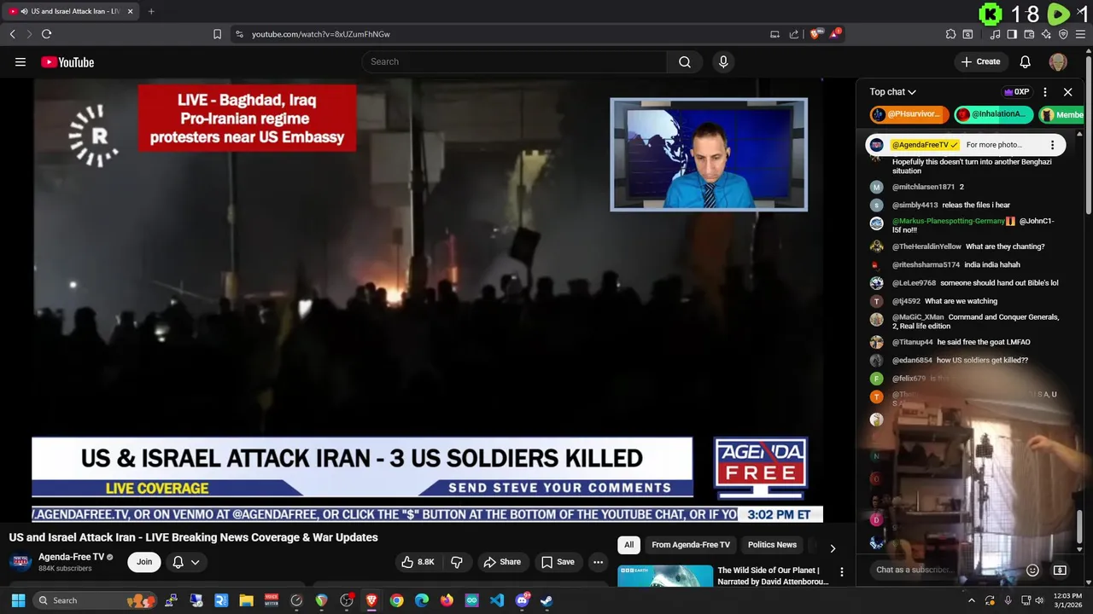Open the Brave Shields lion icon
Image resolution: width=1093 pixels, height=614 pixels.
pyautogui.click(x=815, y=34)
